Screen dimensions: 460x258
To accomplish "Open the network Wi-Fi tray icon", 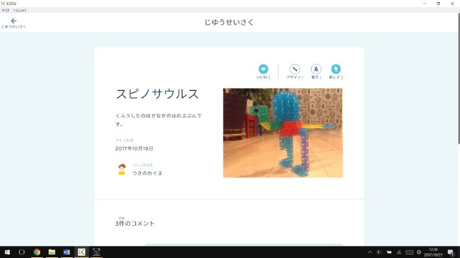I will coord(399,252).
